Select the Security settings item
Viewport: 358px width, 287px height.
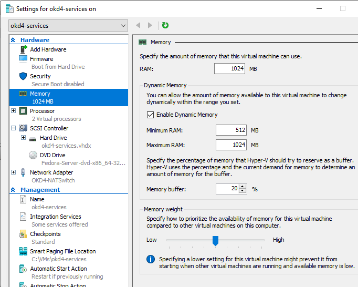click(40, 76)
